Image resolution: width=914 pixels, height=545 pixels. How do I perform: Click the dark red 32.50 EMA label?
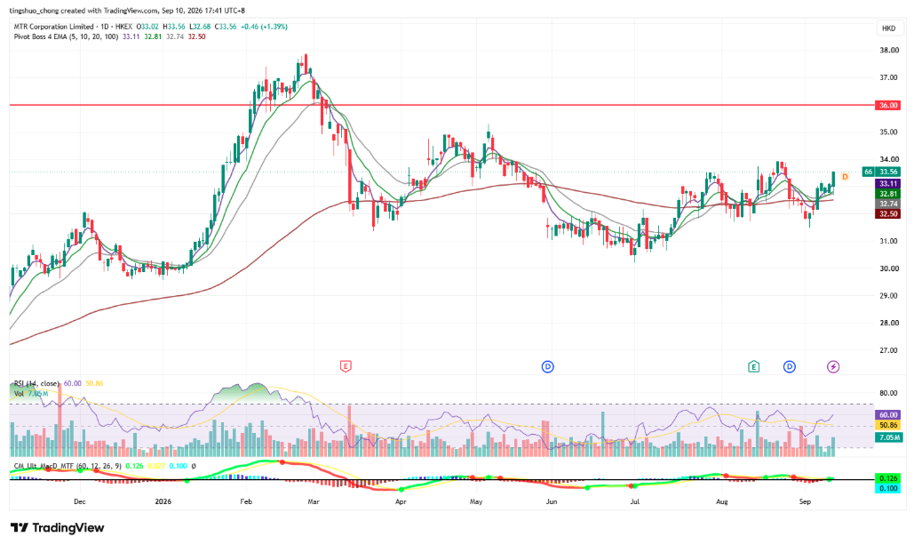(887, 214)
